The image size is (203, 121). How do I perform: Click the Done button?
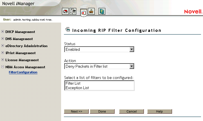102,111
